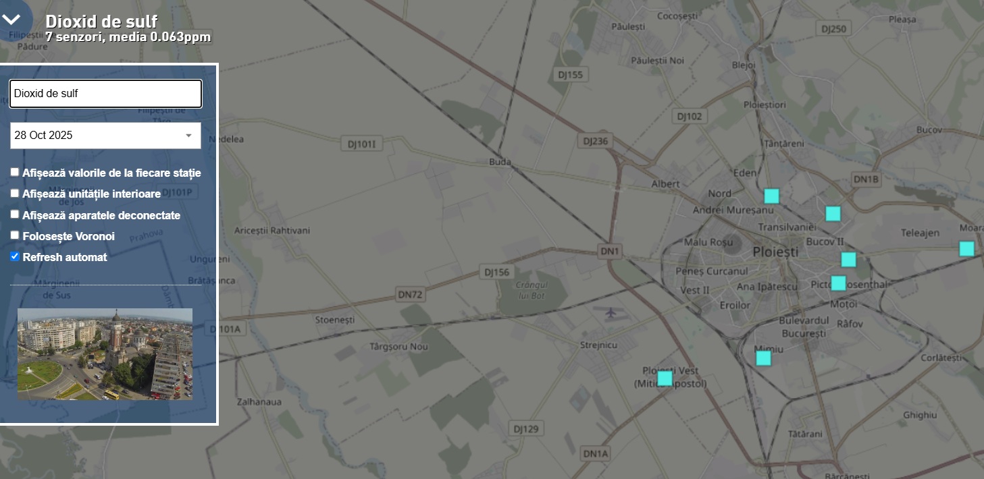984x479 pixels.
Task: Select the sensor marker at Pictor Rosenthal
Action: pos(838,283)
